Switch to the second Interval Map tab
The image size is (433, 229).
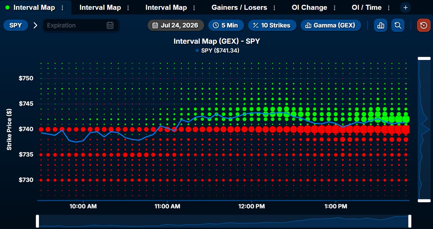tap(100, 8)
